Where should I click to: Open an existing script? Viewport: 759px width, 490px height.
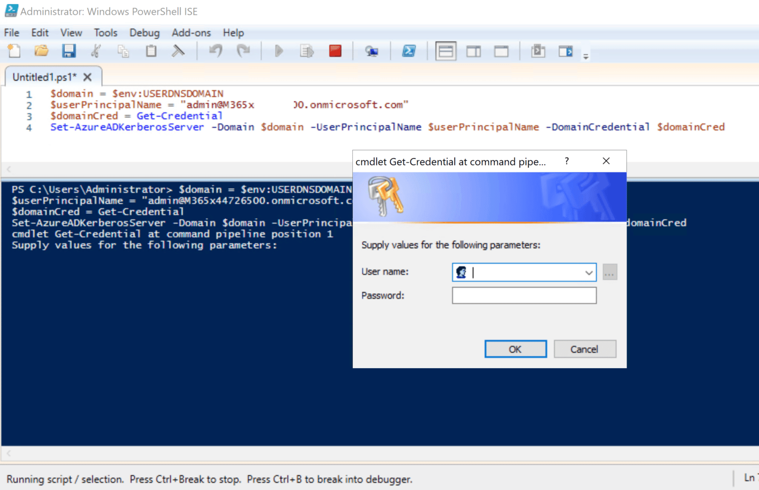[41, 50]
